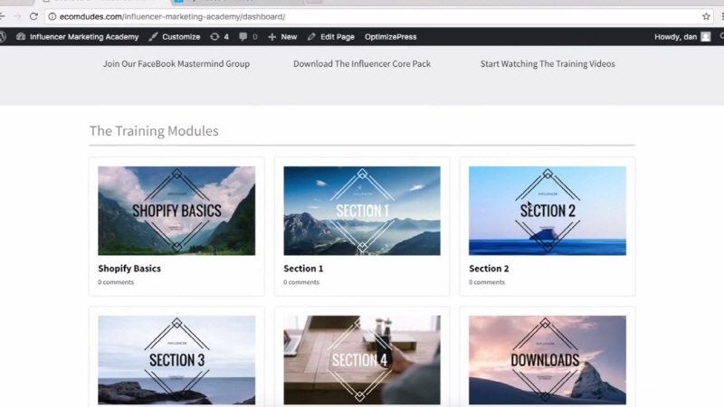Click Edit Page in the admin bar
Image resolution: width=724 pixels, height=407 pixels.
pos(331,37)
